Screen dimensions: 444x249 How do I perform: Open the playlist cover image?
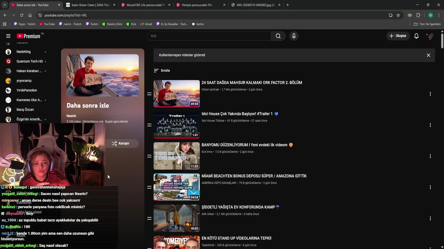coord(103,75)
